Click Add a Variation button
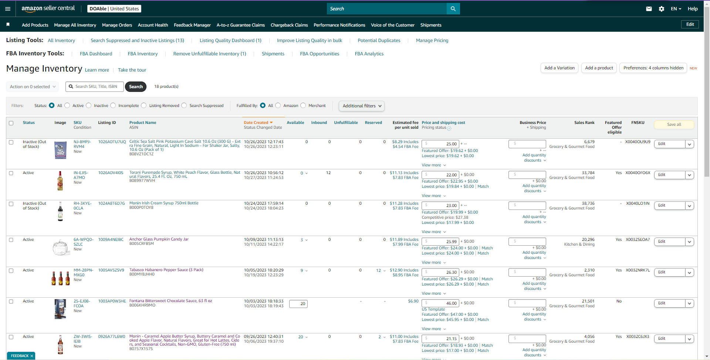 click(x=559, y=68)
